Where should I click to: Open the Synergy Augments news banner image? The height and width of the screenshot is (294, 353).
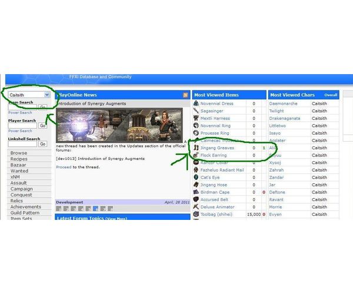point(119,125)
